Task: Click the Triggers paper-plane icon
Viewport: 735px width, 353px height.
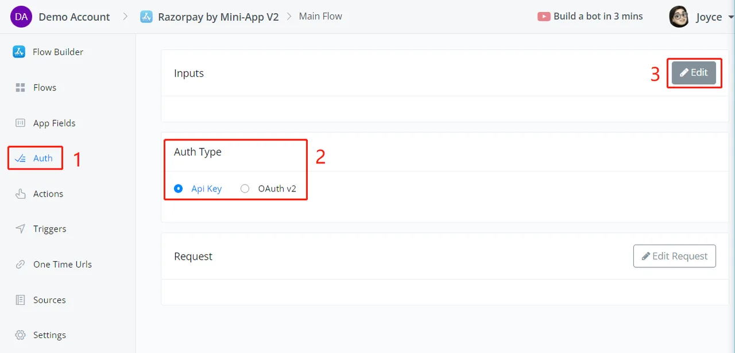Action: click(21, 229)
